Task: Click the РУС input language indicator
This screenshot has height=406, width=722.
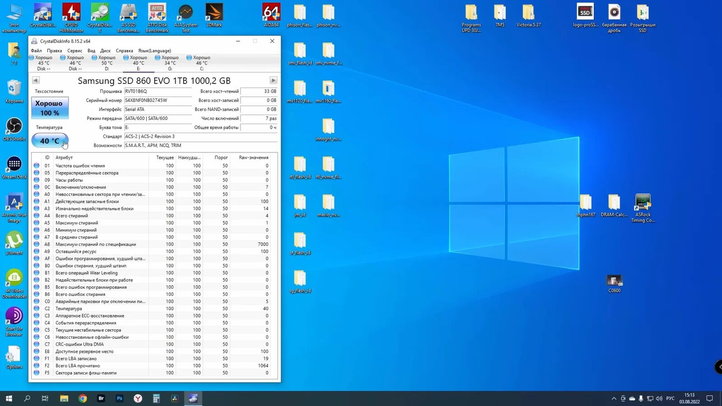Action: point(671,398)
